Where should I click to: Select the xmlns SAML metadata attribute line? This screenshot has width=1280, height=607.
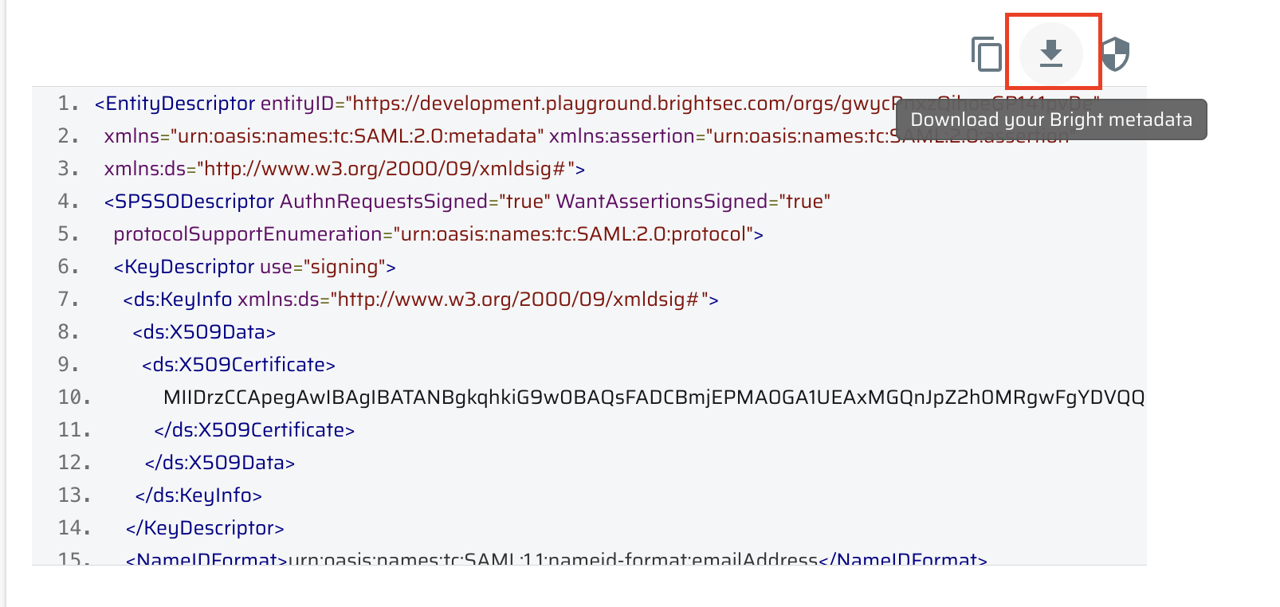pyautogui.click(x=587, y=136)
